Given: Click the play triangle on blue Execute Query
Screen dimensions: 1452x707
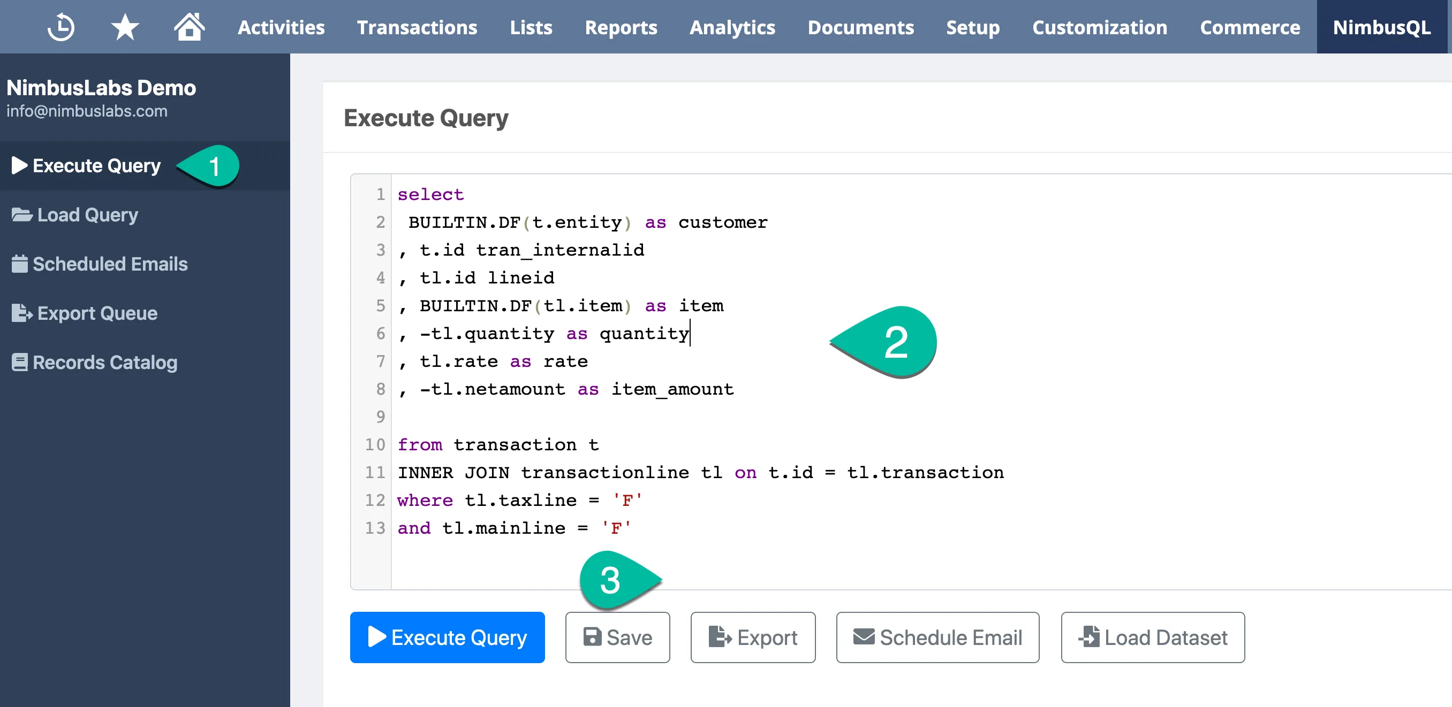Looking at the screenshot, I should pos(376,636).
